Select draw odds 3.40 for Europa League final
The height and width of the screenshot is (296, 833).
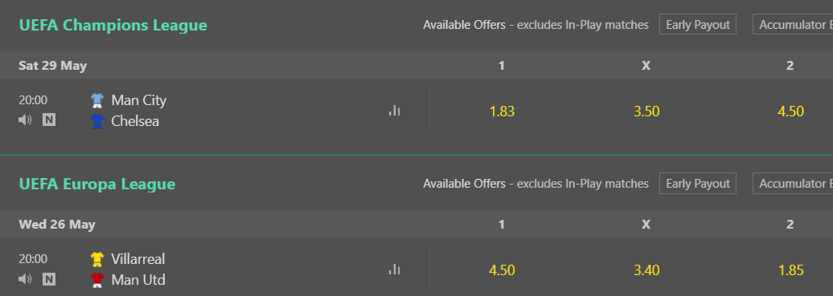pyautogui.click(x=646, y=270)
